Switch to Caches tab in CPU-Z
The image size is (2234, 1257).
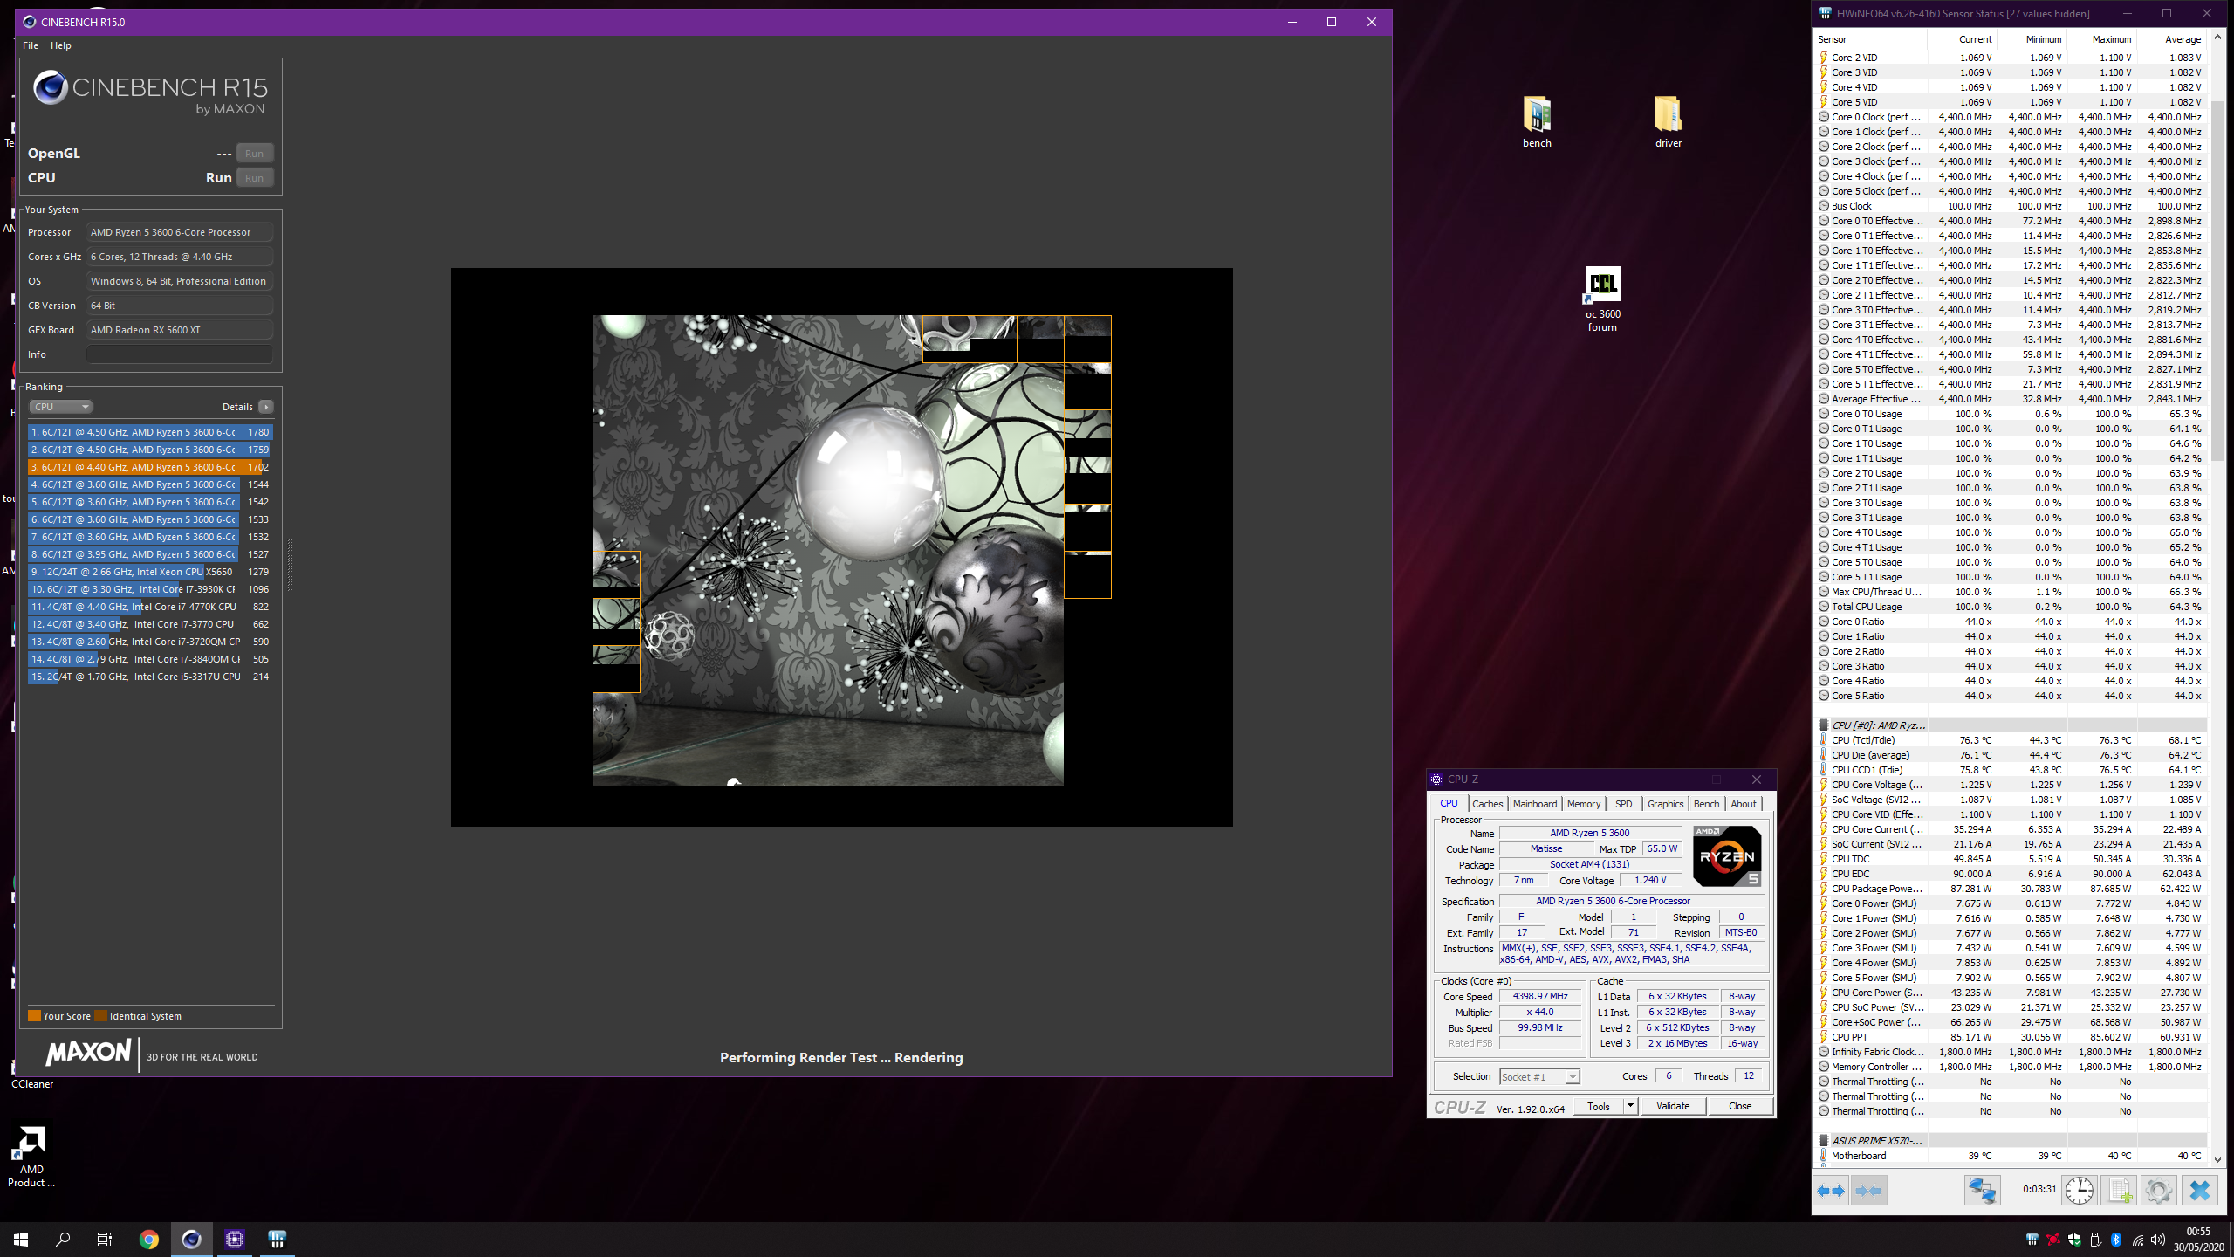coord(1487,804)
